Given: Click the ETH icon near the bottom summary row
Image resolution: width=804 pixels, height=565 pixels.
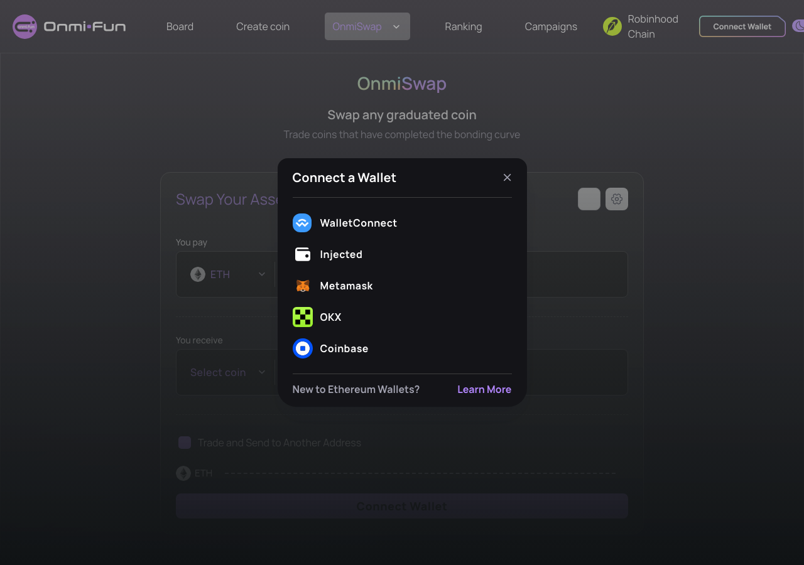Looking at the screenshot, I should point(183,473).
